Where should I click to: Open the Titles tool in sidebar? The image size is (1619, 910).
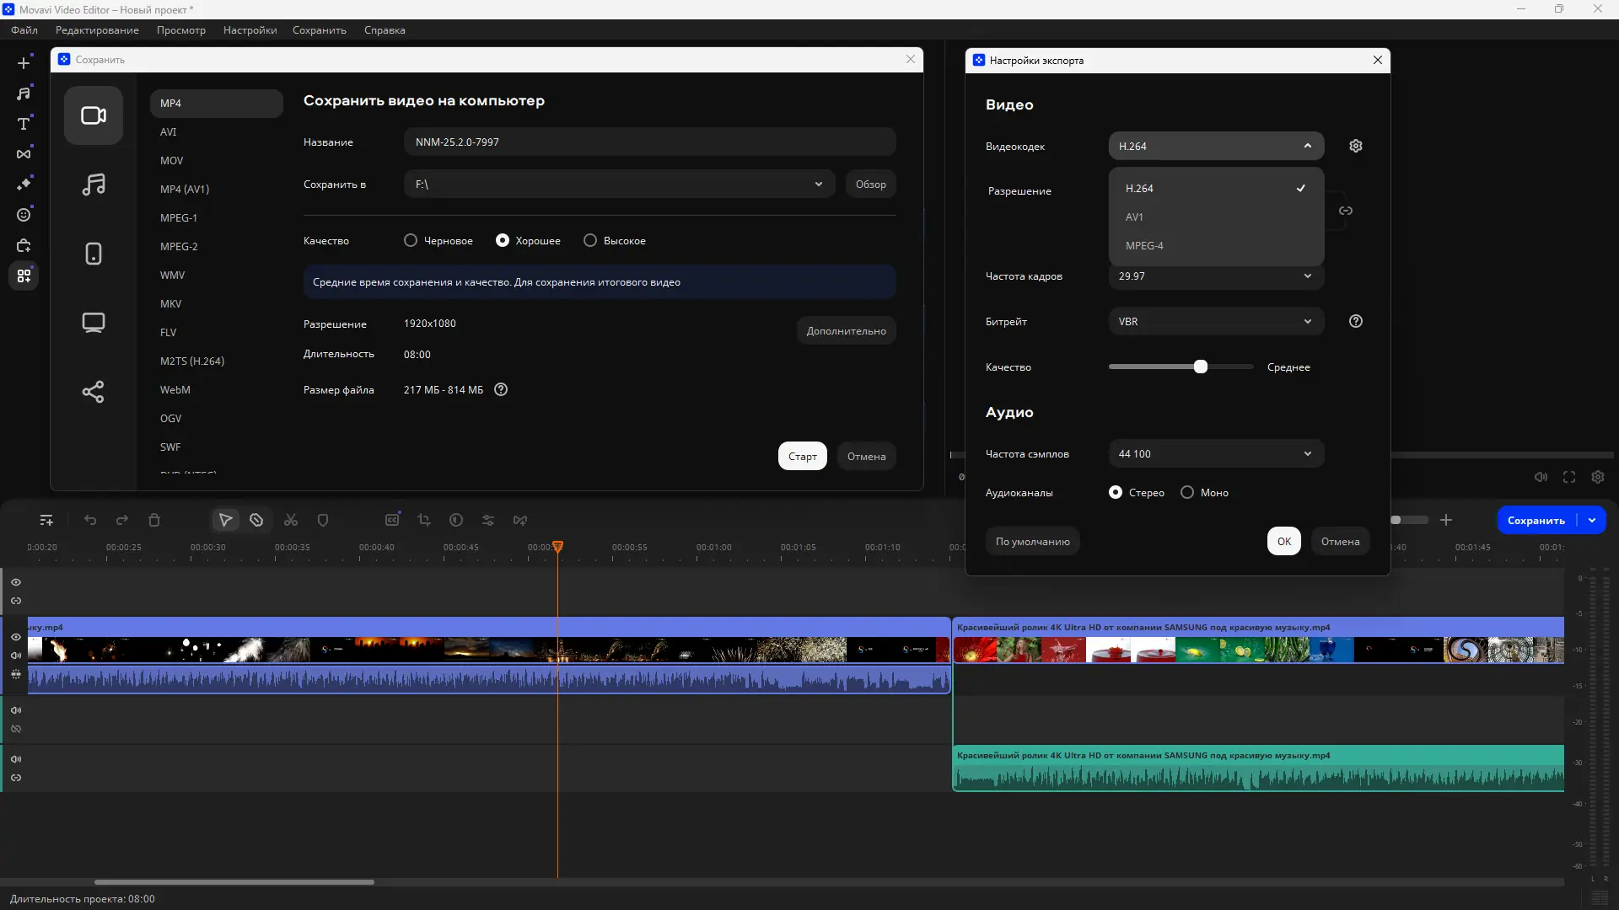[24, 123]
